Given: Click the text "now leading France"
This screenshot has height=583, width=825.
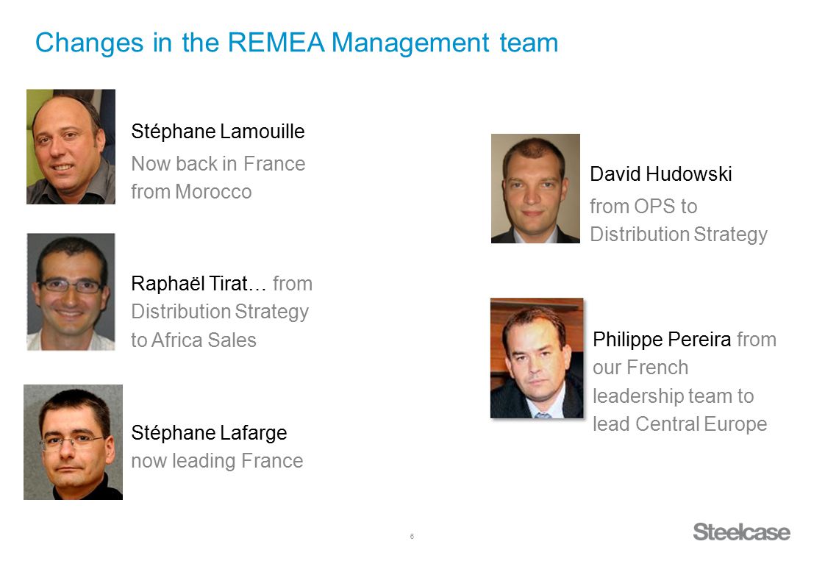Looking at the screenshot, I should 218,461.
